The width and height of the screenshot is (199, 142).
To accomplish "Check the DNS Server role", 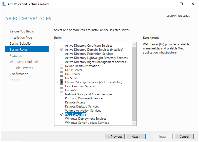I will pos(61,74).
